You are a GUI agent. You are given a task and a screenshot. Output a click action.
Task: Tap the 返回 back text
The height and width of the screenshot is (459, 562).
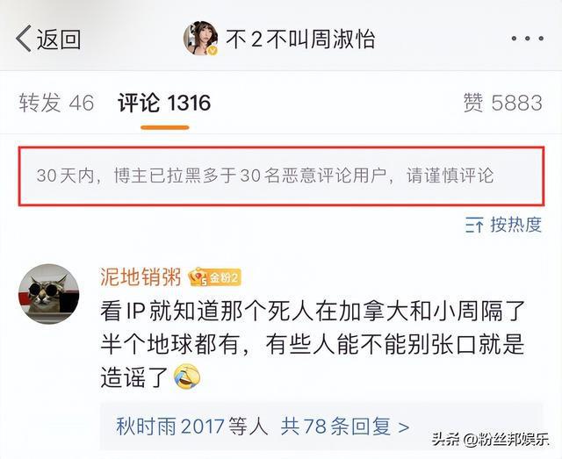59,39
